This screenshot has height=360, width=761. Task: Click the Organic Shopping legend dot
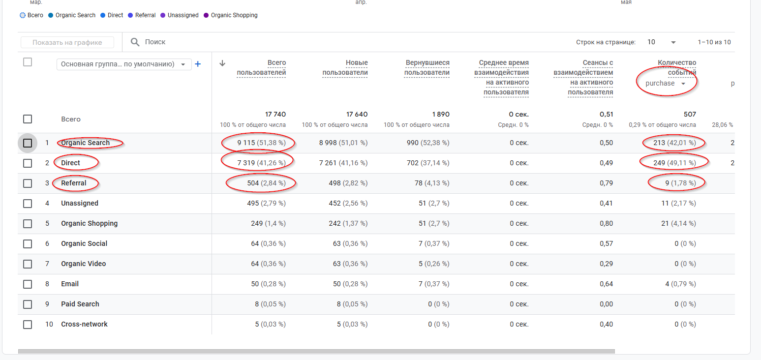(x=206, y=15)
